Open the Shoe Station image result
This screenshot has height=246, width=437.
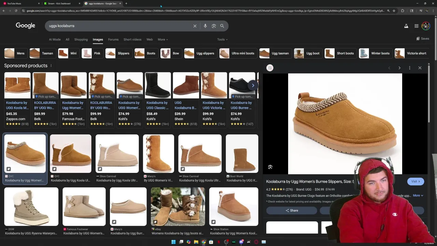(234, 211)
